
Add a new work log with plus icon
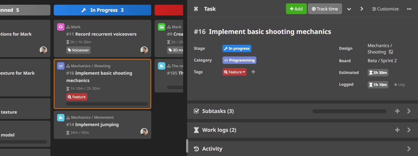(x=397, y=130)
